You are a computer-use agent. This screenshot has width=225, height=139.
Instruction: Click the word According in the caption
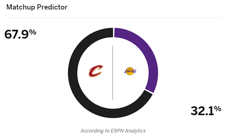click(x=92, y=131)
